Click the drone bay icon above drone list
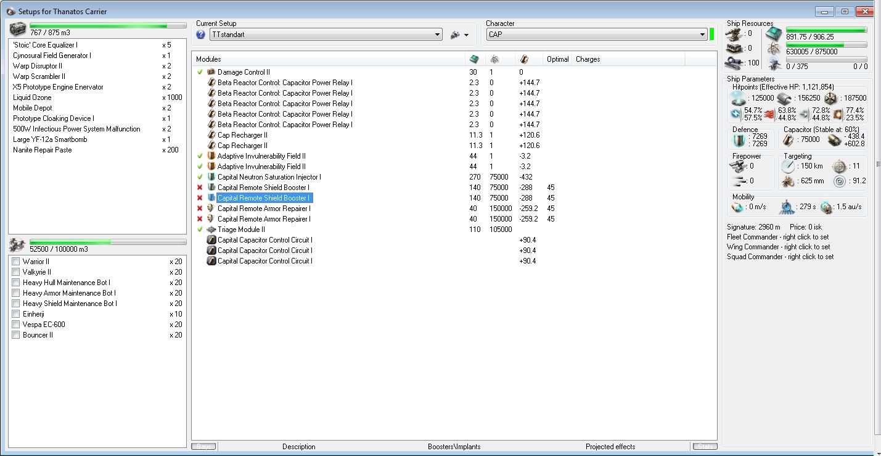Image resolution: width=881 pixels, height=456 pixels. point(17,244)
